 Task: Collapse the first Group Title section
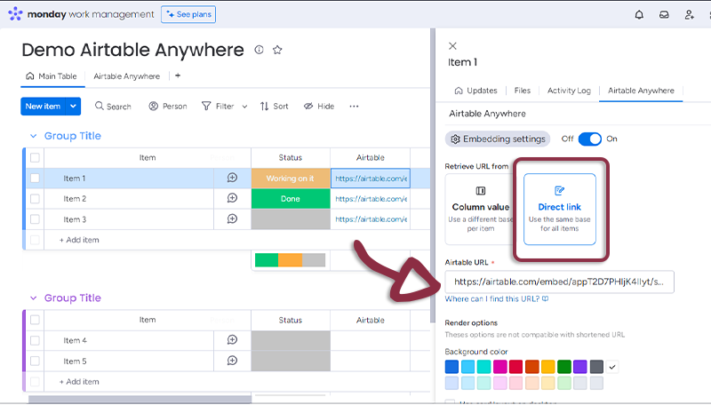click(34, 136)
